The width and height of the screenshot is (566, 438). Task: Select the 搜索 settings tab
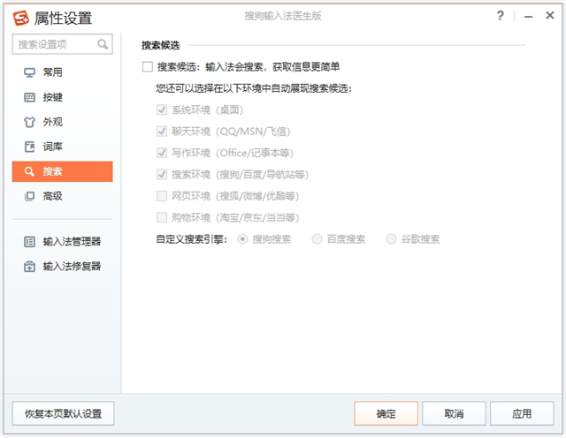pyautogui.click(x=63, y=171)
